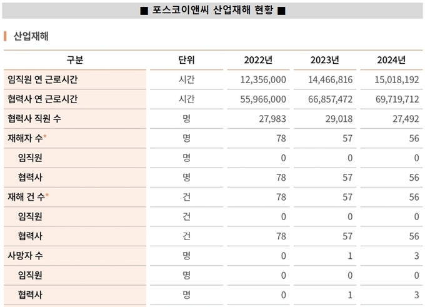Screen dimensions: 425x307
Task: Select 임직원 sub-row label under 재해 건 수
Action: (x=30, y=216)
